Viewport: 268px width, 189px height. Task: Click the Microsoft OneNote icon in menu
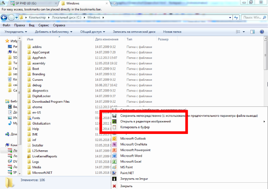(x=114, y=144)
